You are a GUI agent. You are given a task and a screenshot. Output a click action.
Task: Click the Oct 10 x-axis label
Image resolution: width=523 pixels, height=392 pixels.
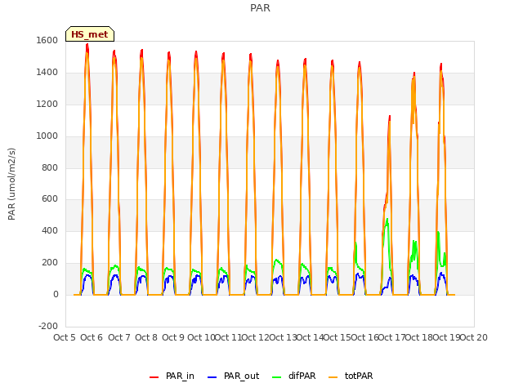coord(201,337)
